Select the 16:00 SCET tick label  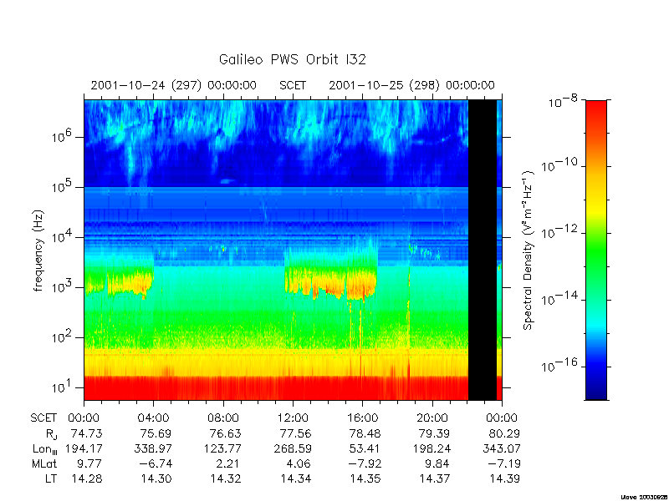coord(362,418)
